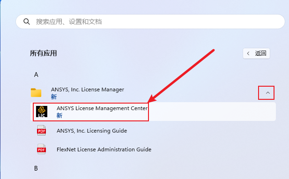Image resolution: width=289 pixels, height=179 pixels.
Task: Click the 返回 button
Action: [256, 53]
